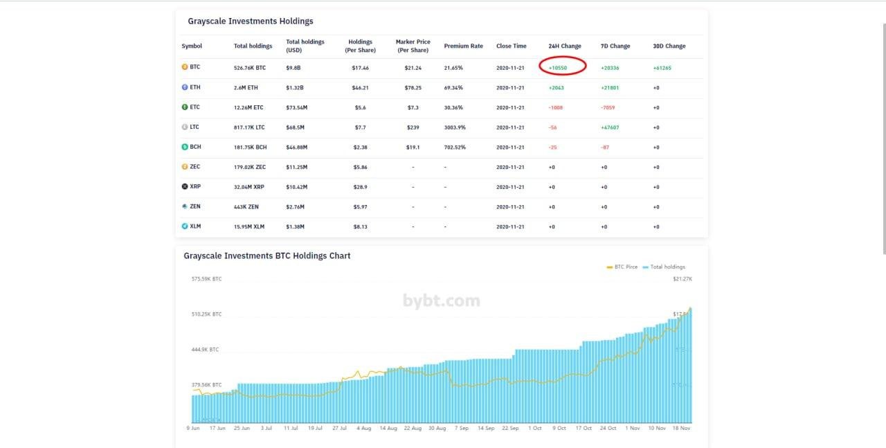
Task: Select the BTC symbol label
Action: pos(195,67)
